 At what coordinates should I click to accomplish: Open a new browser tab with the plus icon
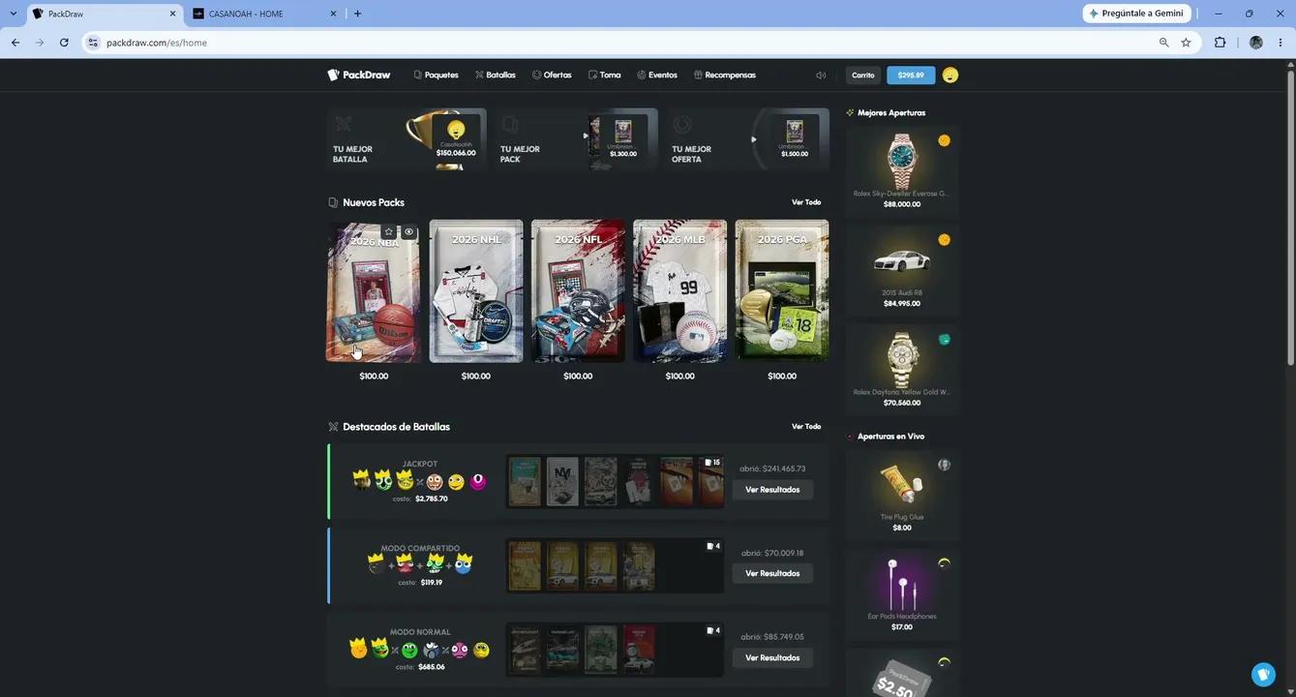coord(357,14)
